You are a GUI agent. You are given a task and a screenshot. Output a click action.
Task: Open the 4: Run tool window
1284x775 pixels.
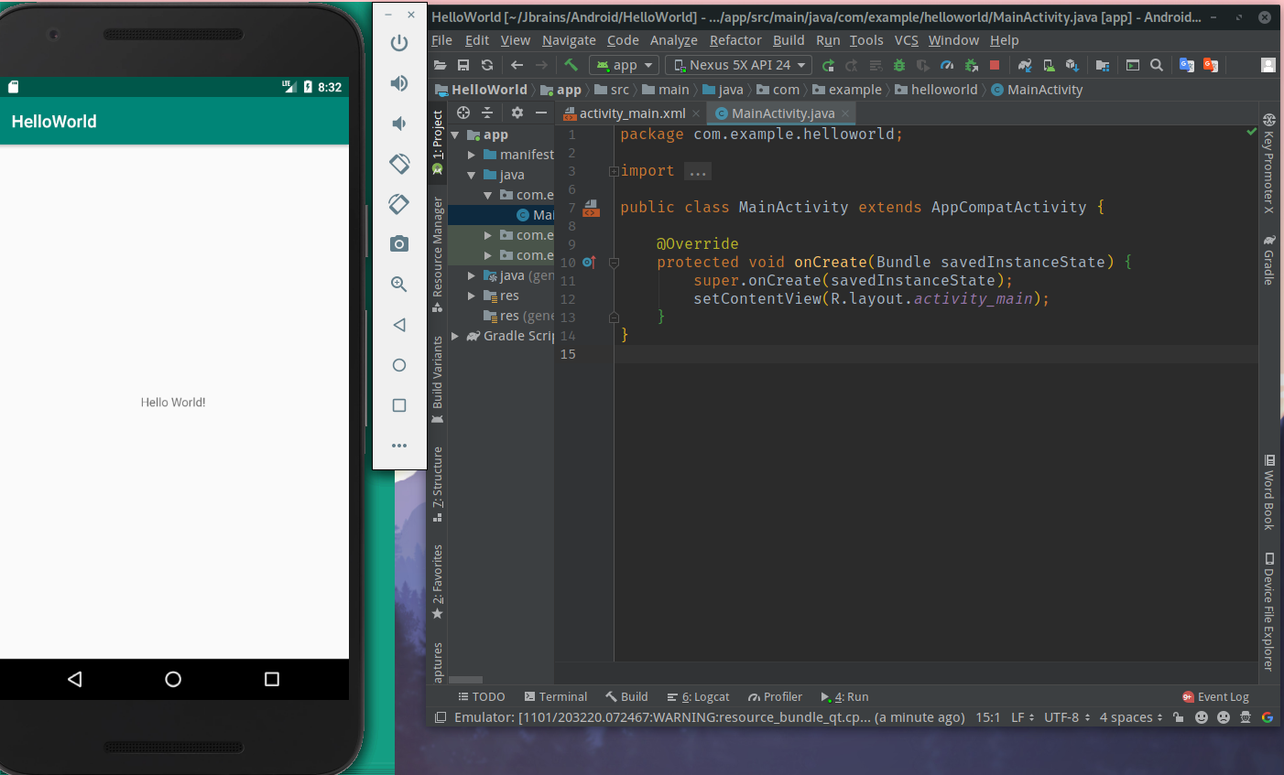(844, 697)
